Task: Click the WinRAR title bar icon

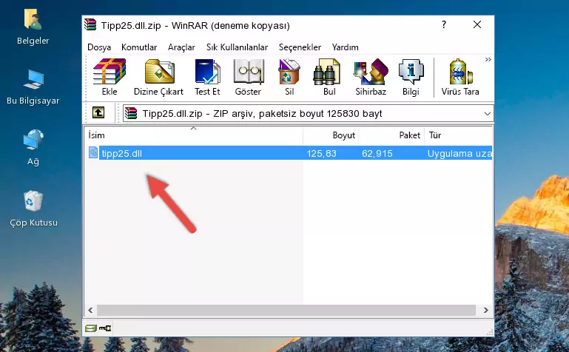Action: click(x=90, y=24)
